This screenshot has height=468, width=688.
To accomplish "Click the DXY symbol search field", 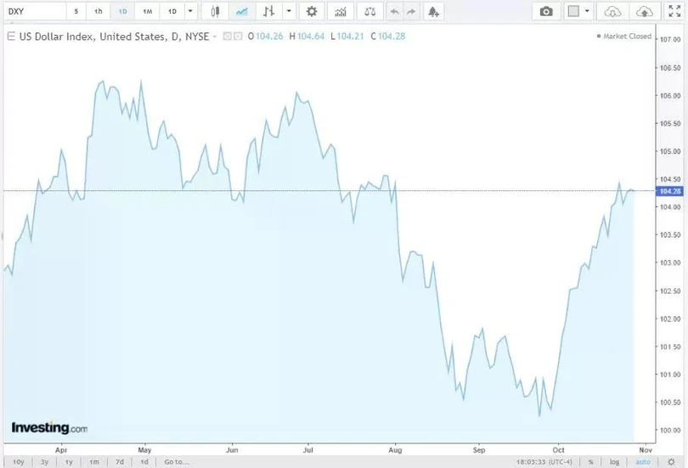I will (32, 11).
